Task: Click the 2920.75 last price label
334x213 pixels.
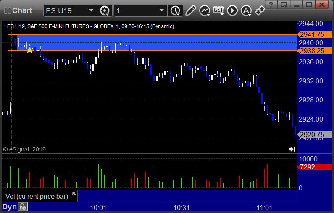Action: [x=315, y=135]
